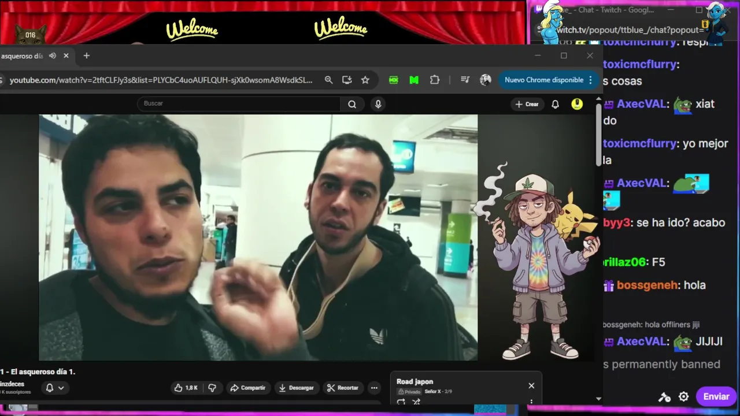
Task: Click the YouTube 'Crear' button
Action: [x=527, y=104]
